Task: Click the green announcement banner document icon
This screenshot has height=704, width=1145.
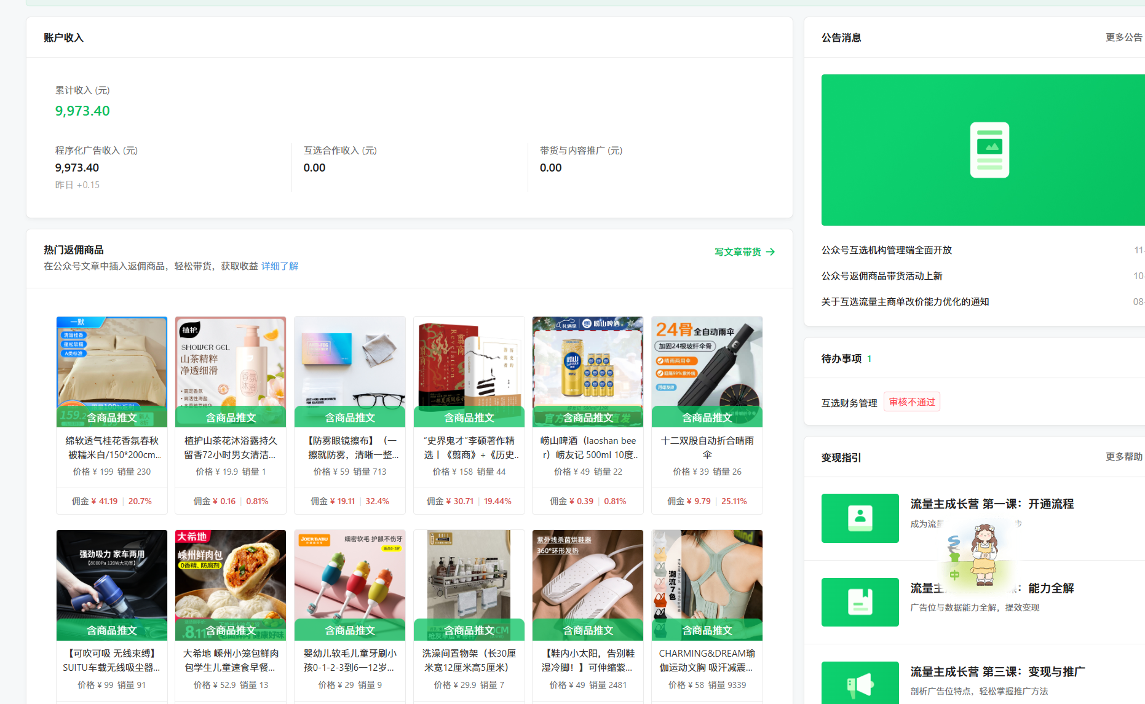Action: point(989,150)
